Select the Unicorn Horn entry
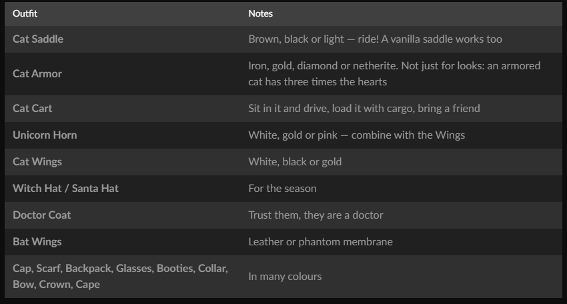This screenshot has width=567, height=304. [x=45, y=135]
